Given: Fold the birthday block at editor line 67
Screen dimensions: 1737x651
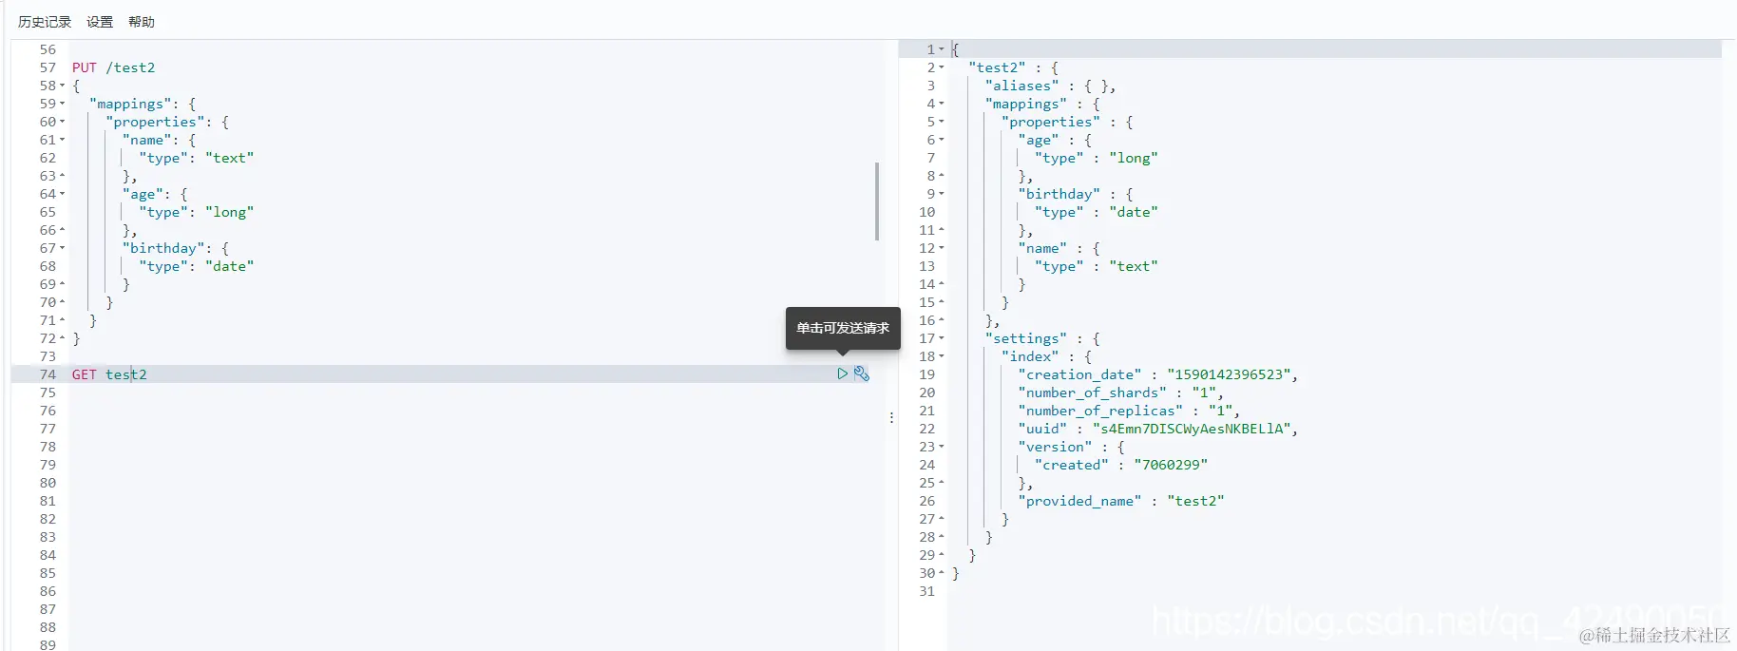Looking at the screenshot, I should tap(63, 248).
